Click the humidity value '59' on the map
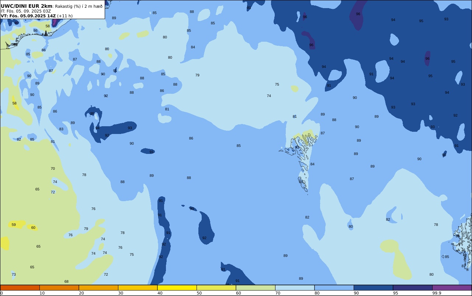 pos(14,225)
